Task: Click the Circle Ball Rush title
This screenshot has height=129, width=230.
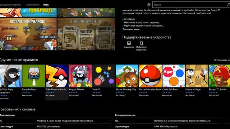Action: click(170, 90)
